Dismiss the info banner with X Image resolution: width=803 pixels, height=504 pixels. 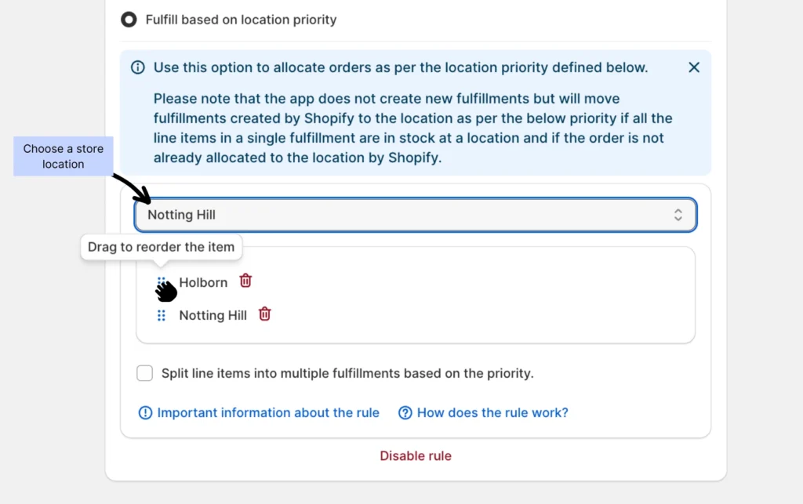pyautogui.click(x=694, y=67)
